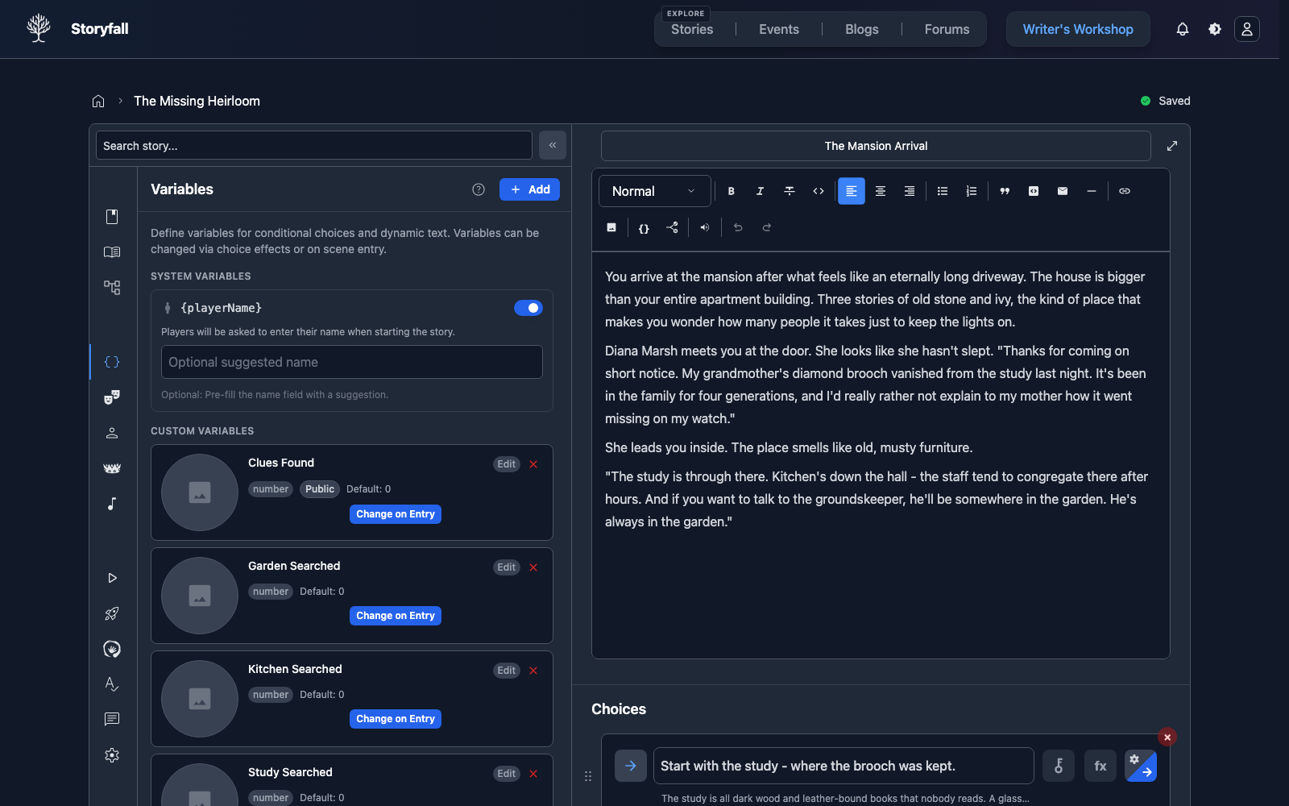
Task: Open the story branching diagram view
Action: (x=112, y=287)
